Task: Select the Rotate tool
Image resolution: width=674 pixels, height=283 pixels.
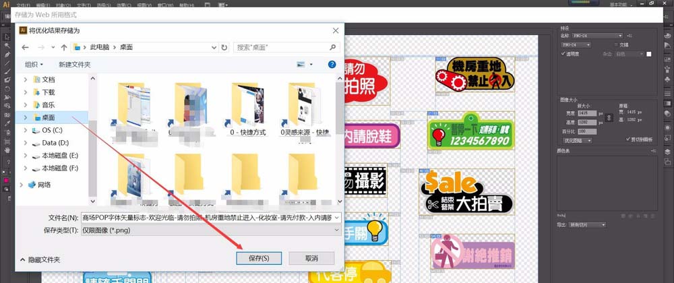Action: point(7,89)
